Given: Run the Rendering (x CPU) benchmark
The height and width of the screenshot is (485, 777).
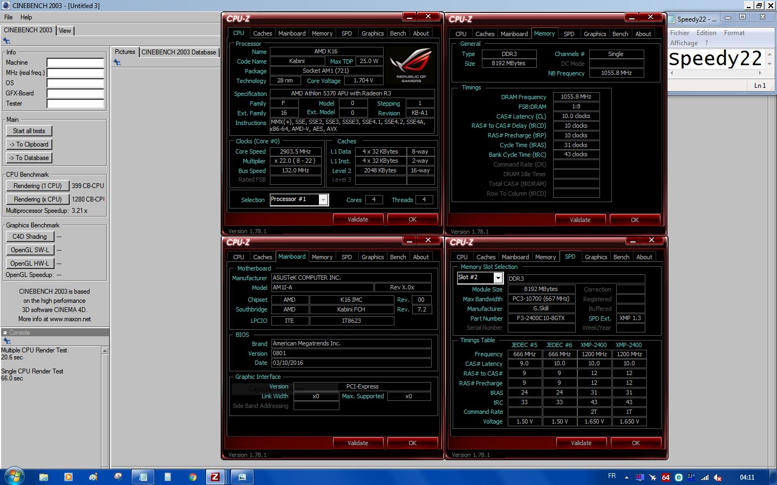Looking at the screenshot, I should [38, 199].
